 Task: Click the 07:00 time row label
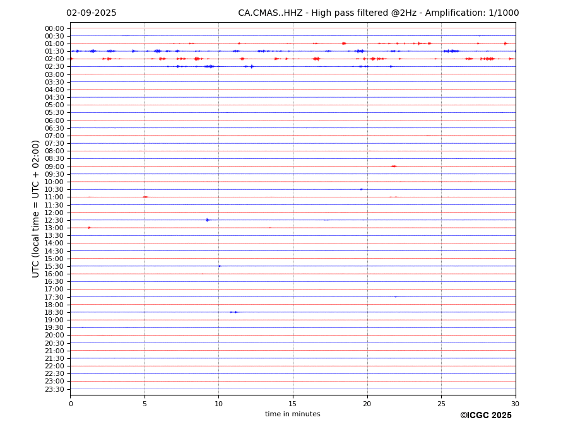[54, 136]
